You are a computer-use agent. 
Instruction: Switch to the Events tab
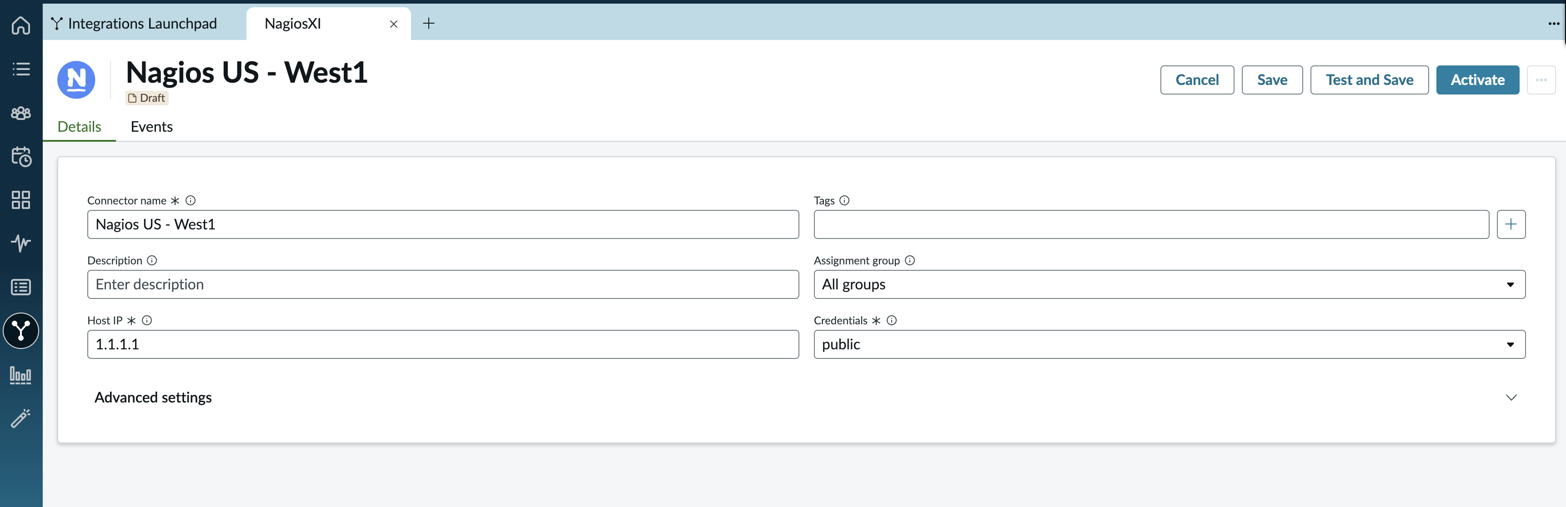pos(151,127)
